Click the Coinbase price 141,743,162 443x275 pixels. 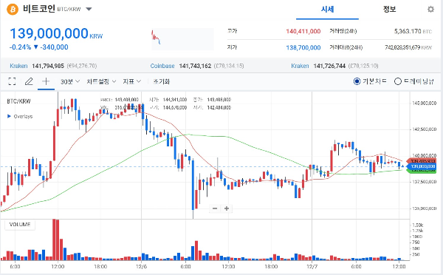[195, 66]
